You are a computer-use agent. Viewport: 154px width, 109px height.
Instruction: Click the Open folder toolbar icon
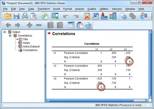coord(8,16)
